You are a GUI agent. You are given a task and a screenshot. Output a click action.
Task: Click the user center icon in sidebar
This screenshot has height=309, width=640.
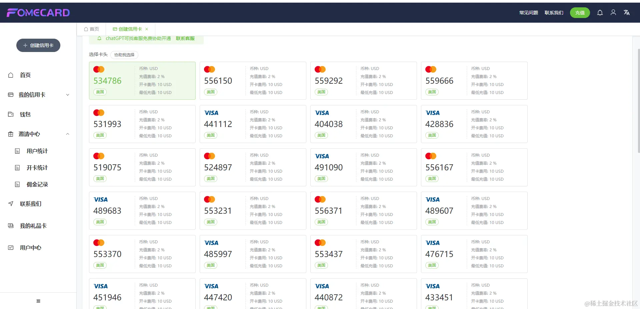[x=11, y=248]
